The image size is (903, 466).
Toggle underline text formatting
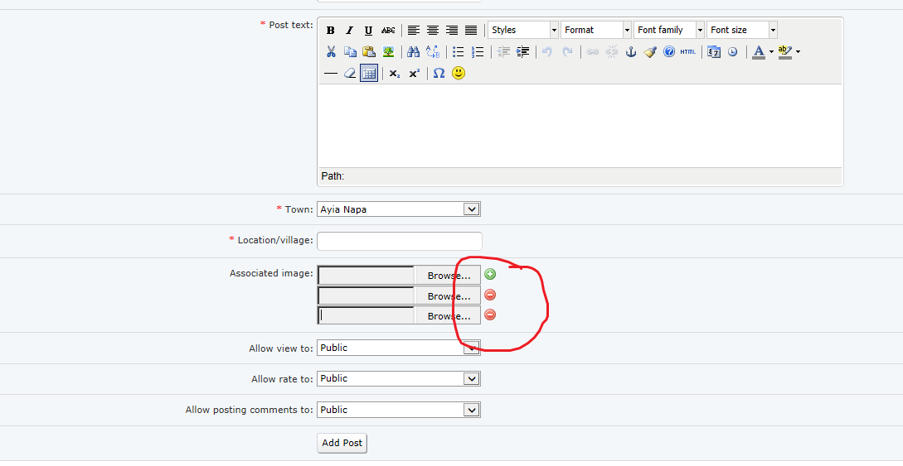[x=369, y=31]
